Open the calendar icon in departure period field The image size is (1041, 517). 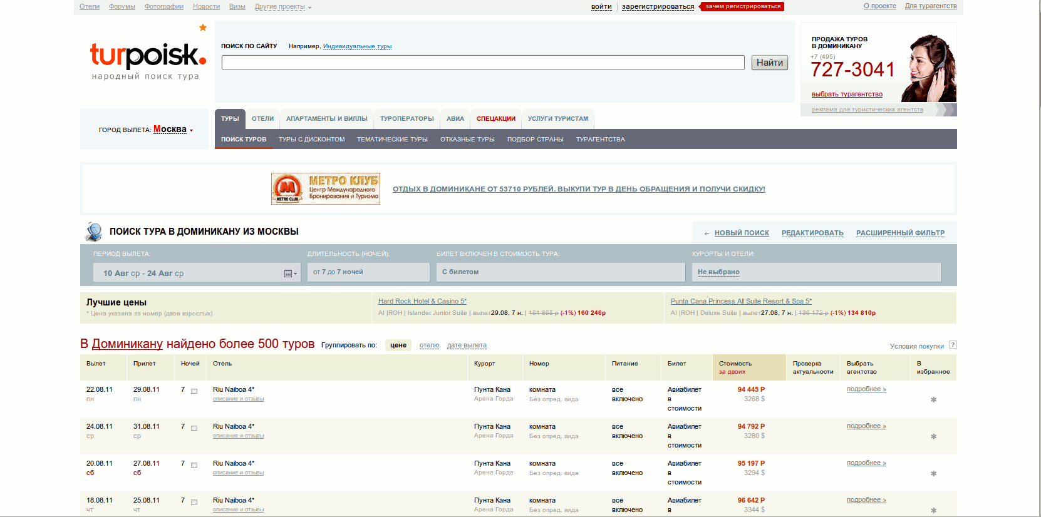(290, 274)
